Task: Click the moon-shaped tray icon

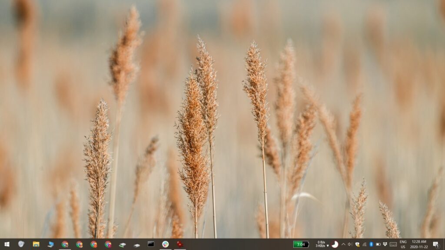Action: tap(335, 244)
